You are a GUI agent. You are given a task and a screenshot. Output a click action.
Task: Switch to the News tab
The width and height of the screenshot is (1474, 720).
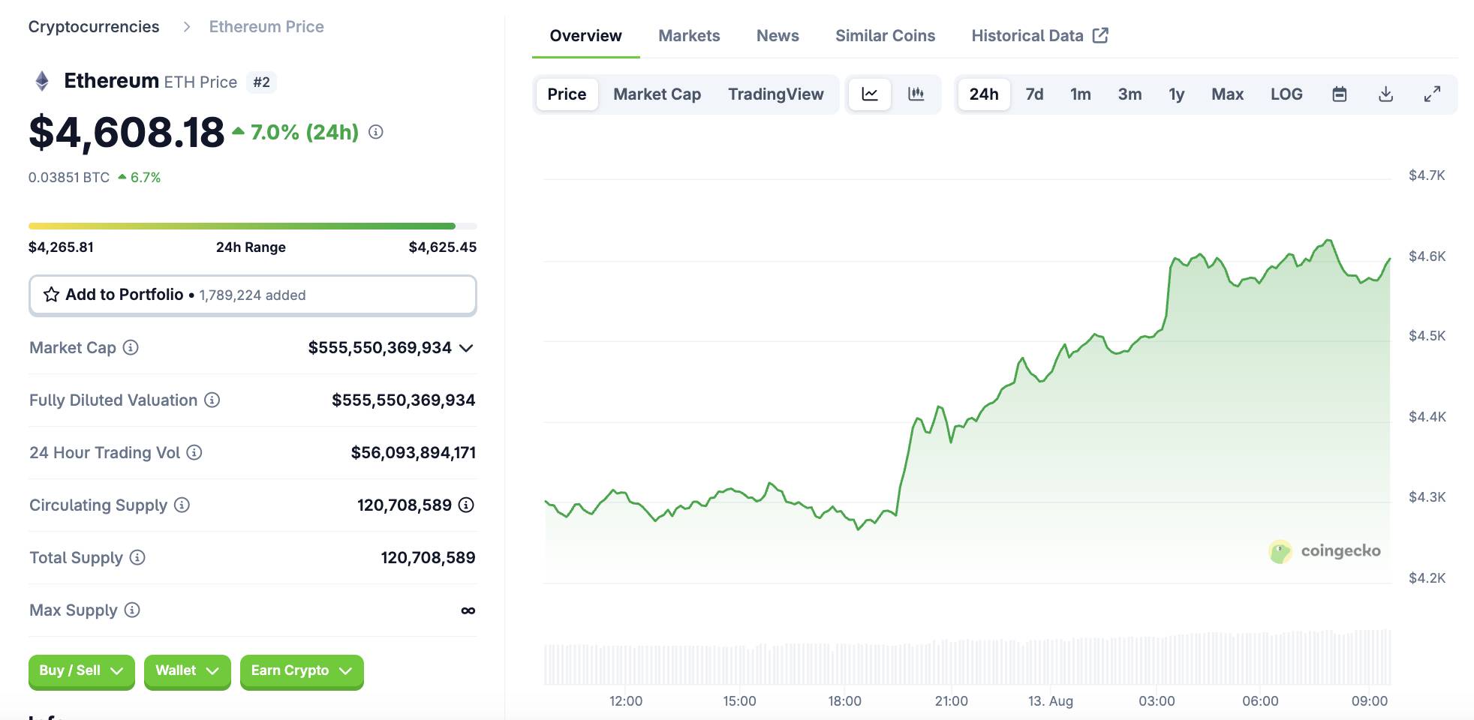point(778,35)
